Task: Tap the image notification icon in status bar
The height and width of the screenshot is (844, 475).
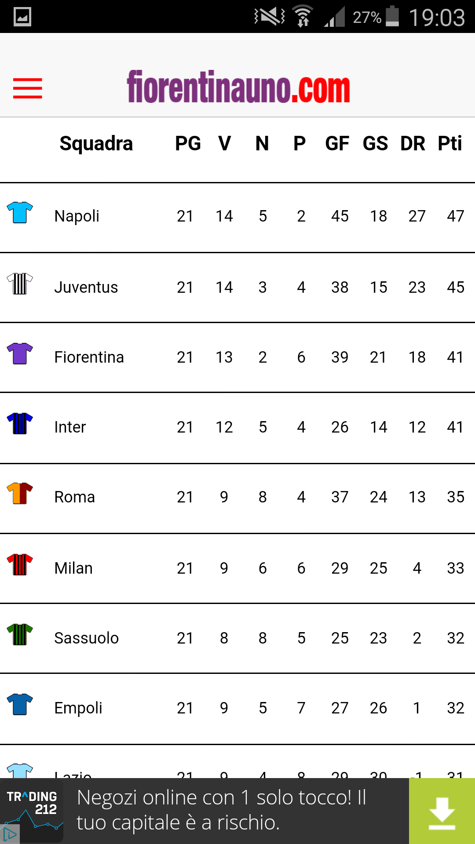Action: coord(22,17)
